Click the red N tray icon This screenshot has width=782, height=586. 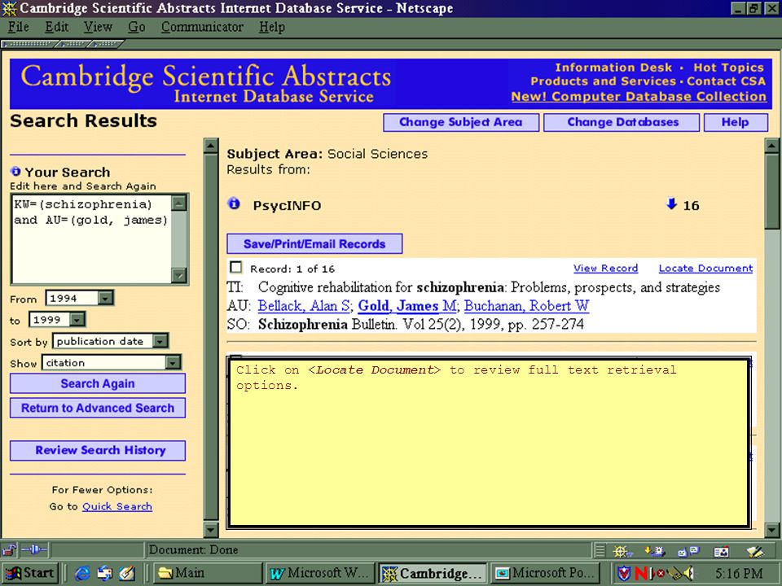(641, 574)
